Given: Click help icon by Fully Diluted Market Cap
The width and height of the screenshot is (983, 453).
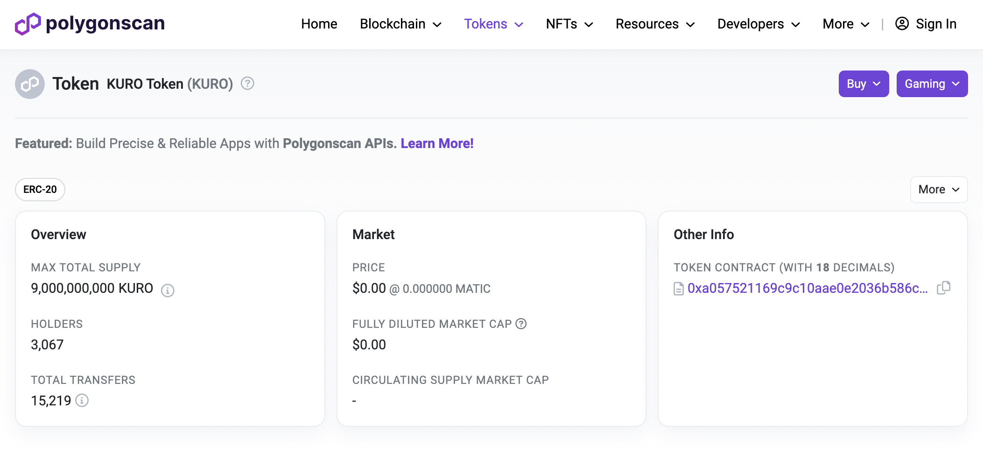Looking at the screenshot, I should (x=521, y=324).
